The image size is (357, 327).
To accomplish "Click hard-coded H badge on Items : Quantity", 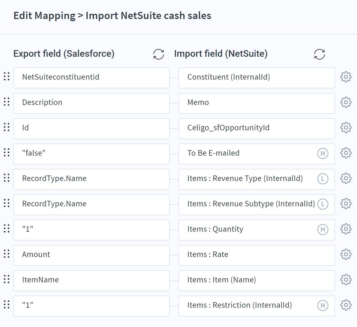I will [x=323, y=229].
